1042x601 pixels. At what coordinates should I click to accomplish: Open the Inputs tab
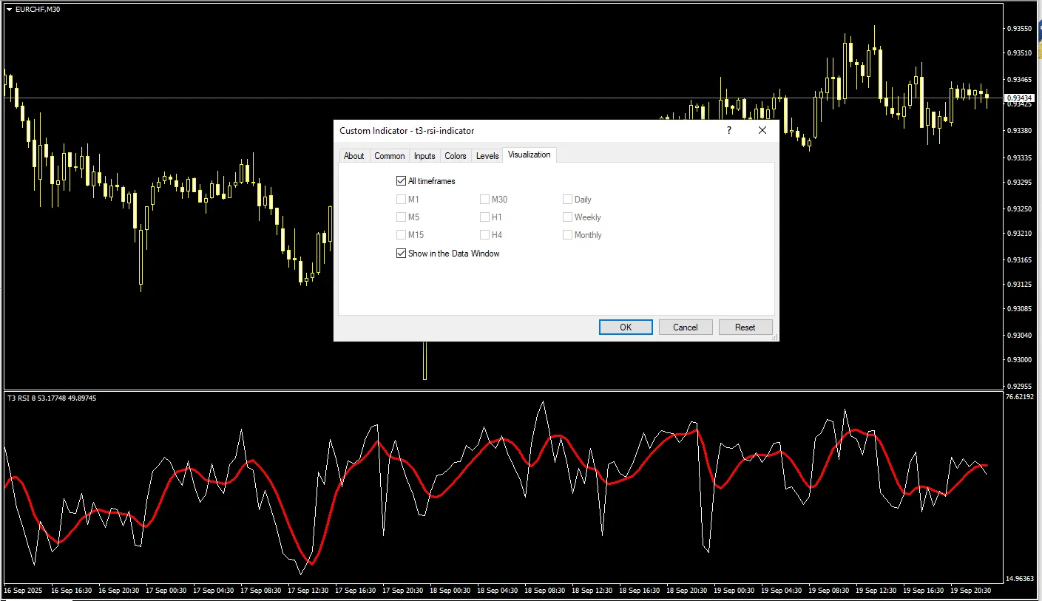(x=424, y=155)
